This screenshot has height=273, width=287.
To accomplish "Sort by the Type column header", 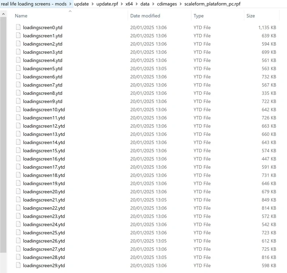I will pos(199,16).
